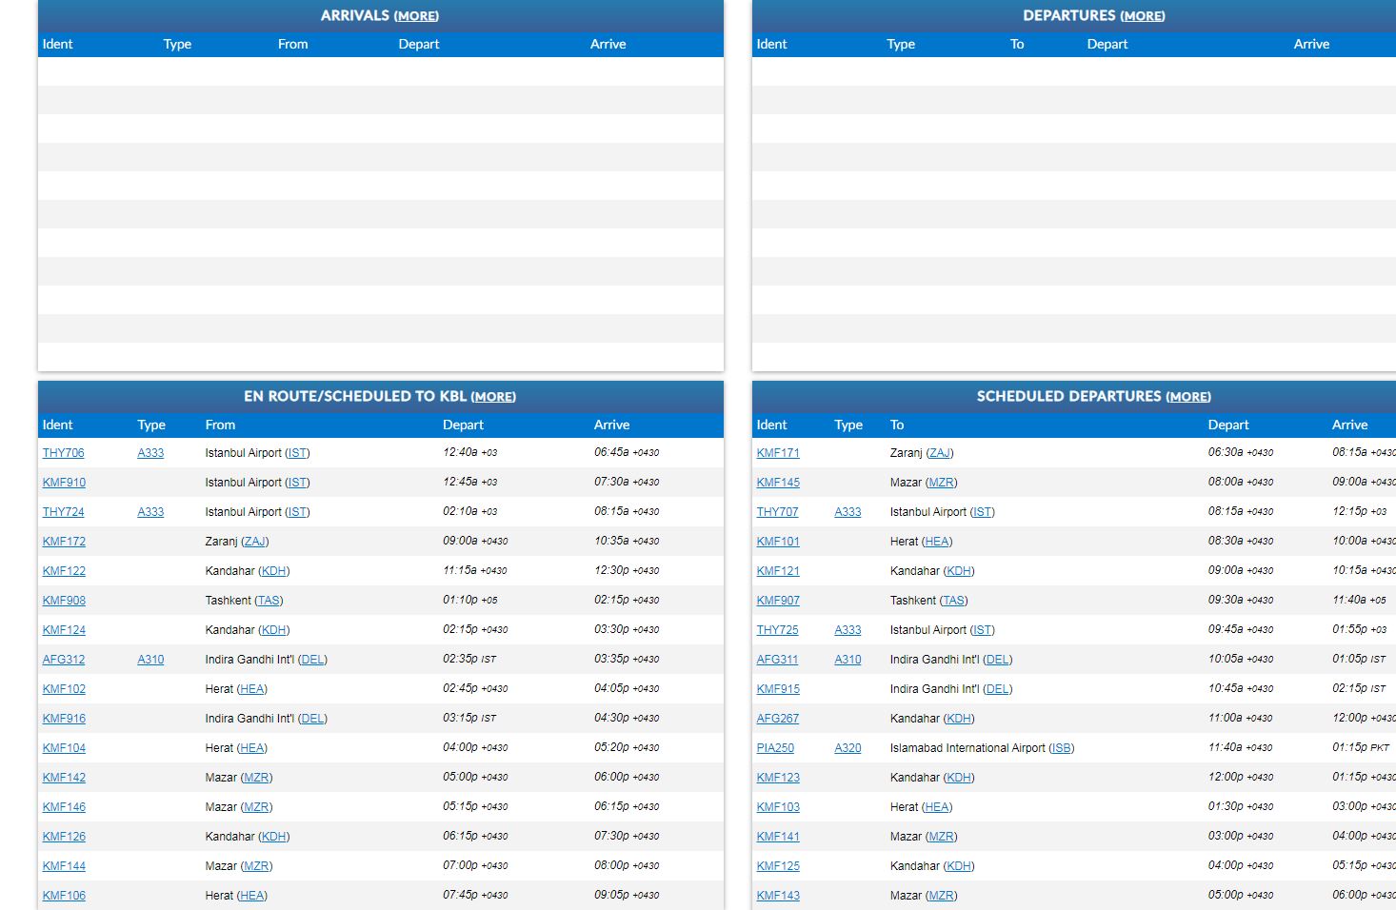The image size is (1396, 910).
Task: Click 'To' column header in Scheduled Departures
Action: coord(897,425)
